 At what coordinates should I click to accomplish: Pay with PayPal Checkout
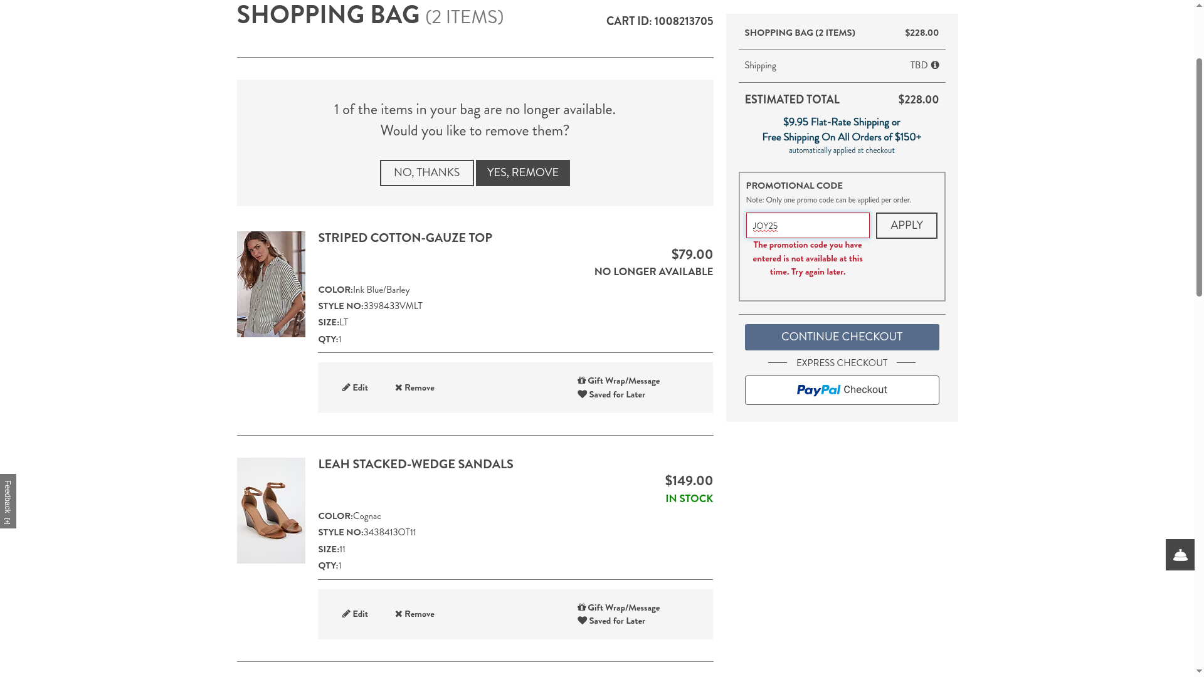[842, 390]
